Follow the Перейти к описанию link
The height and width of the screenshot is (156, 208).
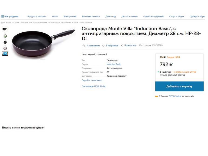coord(92,80)
